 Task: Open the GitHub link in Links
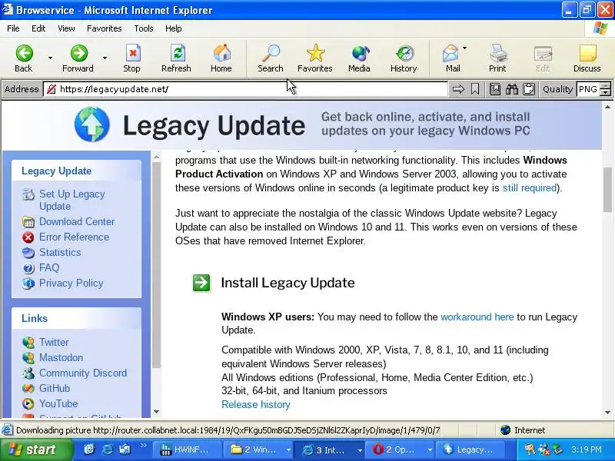(55, 388)
